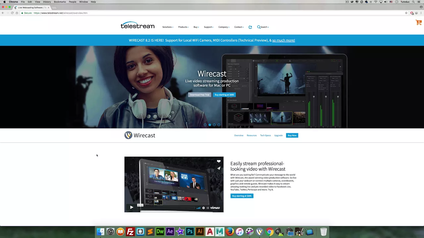This screenshot has width=424, height=238.
Task: Select the Live Webcasting Software tab
Action: pyautogui.click(x=32, y=7)
